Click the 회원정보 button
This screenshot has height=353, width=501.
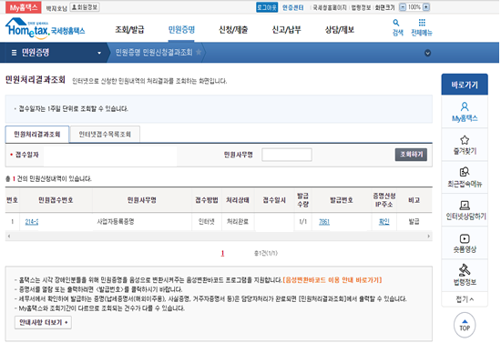click(85, 7)
